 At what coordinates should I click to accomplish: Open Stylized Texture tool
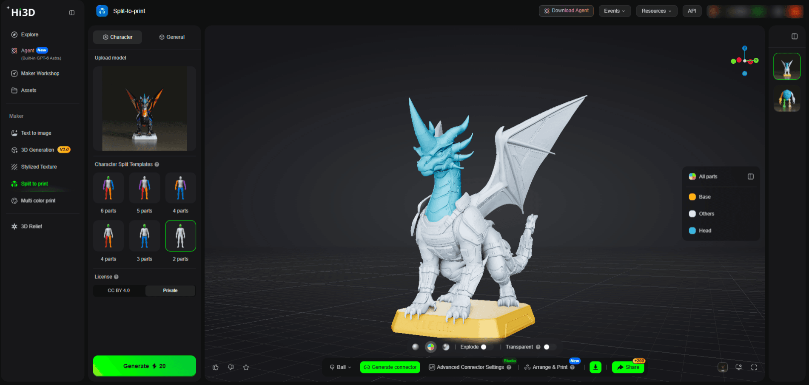coord(34,167)
